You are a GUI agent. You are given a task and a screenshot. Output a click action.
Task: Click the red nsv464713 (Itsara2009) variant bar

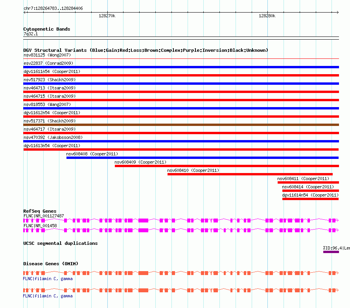point(181,92)
